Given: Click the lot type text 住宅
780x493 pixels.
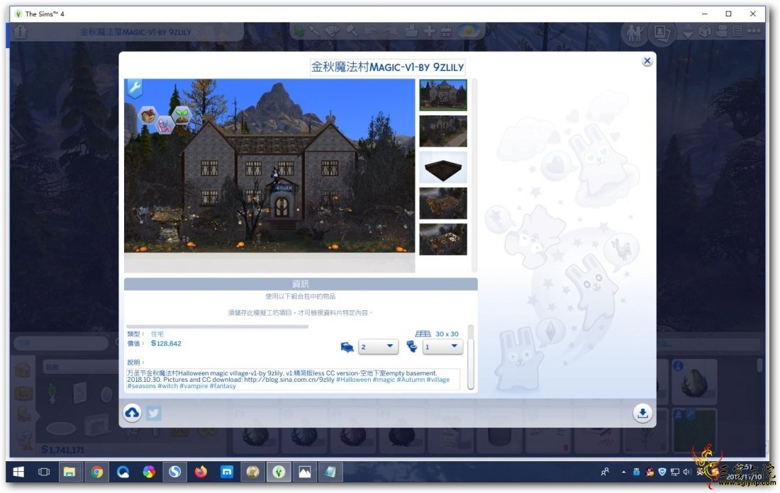Looking at the screenshot, I should coord(157,334).
